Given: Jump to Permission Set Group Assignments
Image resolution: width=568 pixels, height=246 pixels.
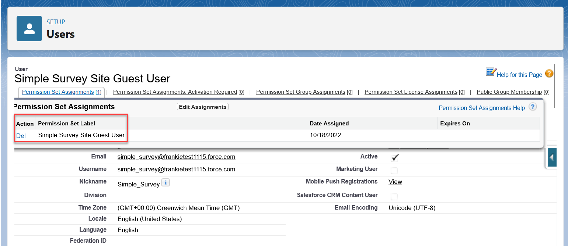Looking at the screenshot, I should tap(301, 92).
